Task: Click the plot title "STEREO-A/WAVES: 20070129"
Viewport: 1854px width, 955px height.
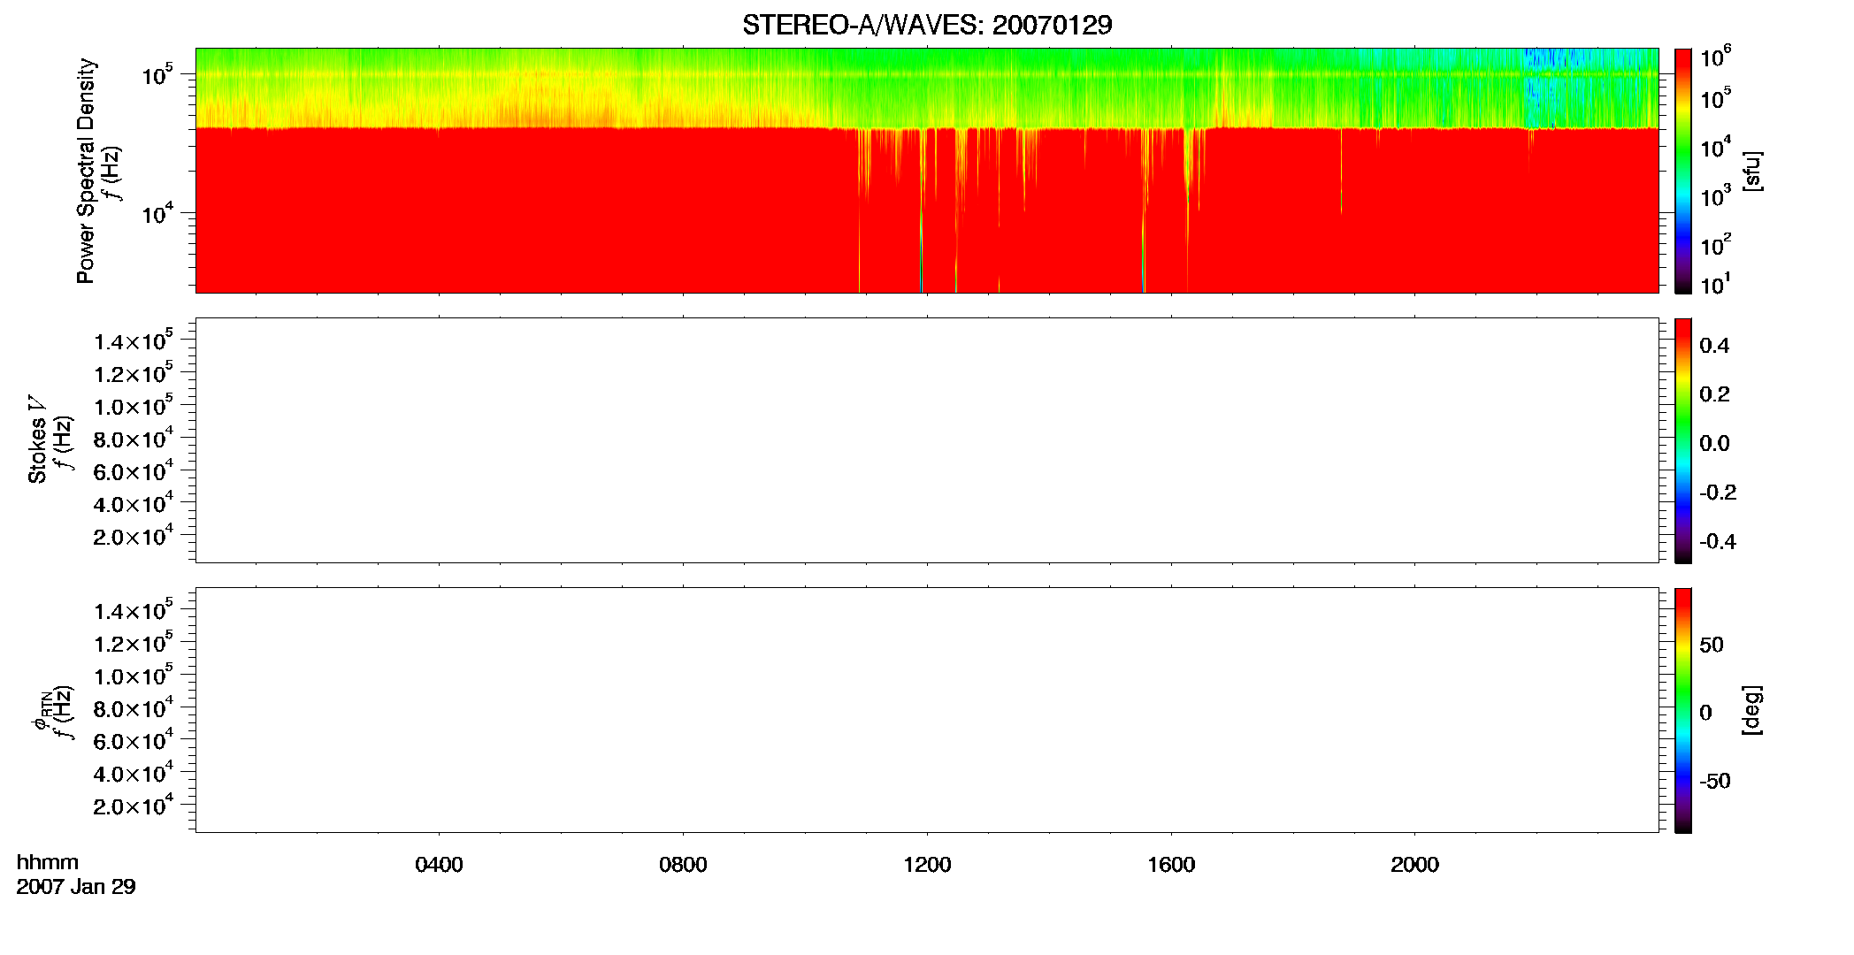Action: (927, 25)
